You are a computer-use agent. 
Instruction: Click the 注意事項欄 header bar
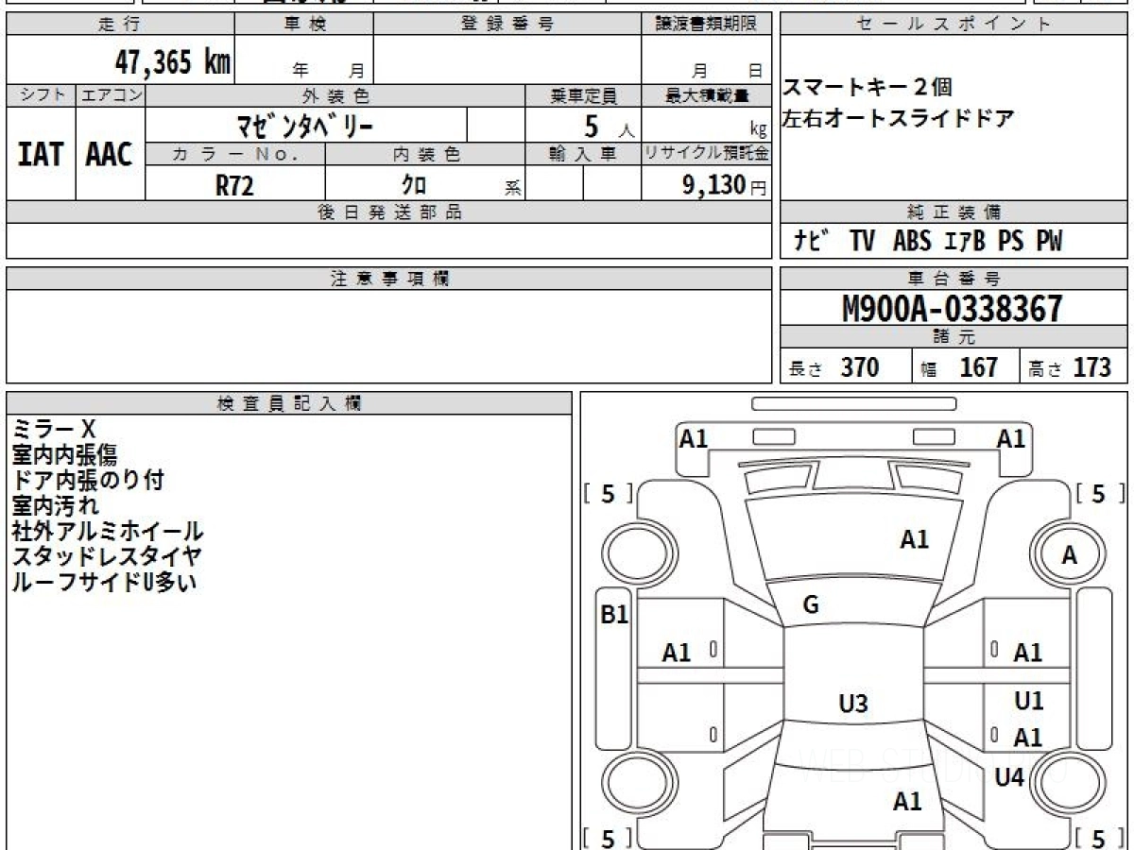[x=389, y=279]
